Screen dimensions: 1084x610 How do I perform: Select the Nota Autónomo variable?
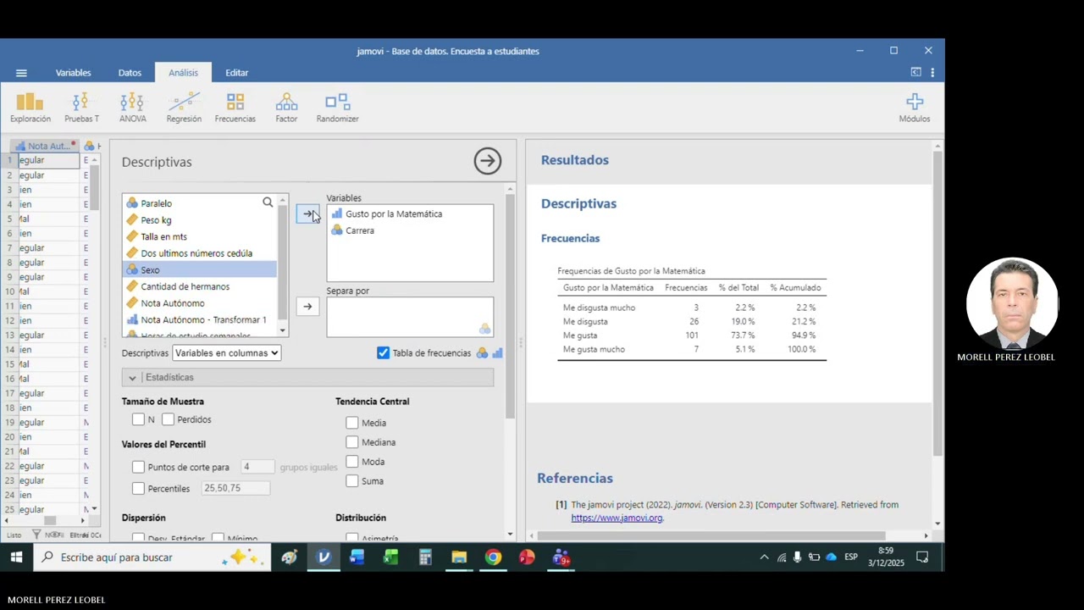(x=200, y=303)
